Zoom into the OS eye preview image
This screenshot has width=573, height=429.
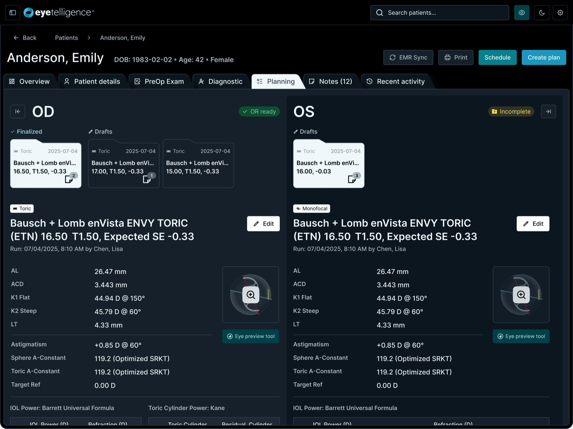click(521, 295)
